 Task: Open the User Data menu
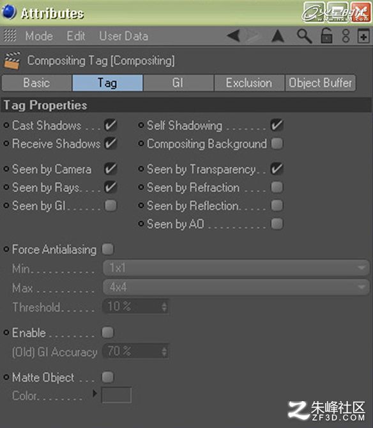pyautogui.click(x=124, y=36)
